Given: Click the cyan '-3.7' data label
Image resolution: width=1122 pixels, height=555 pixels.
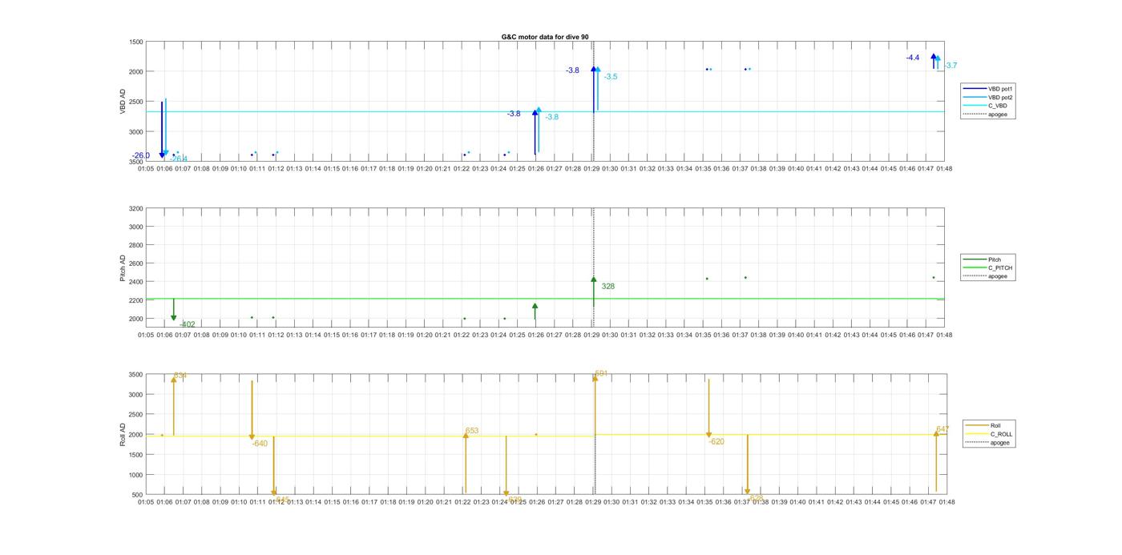Looking at the screenshot, I should click(950, 66).
